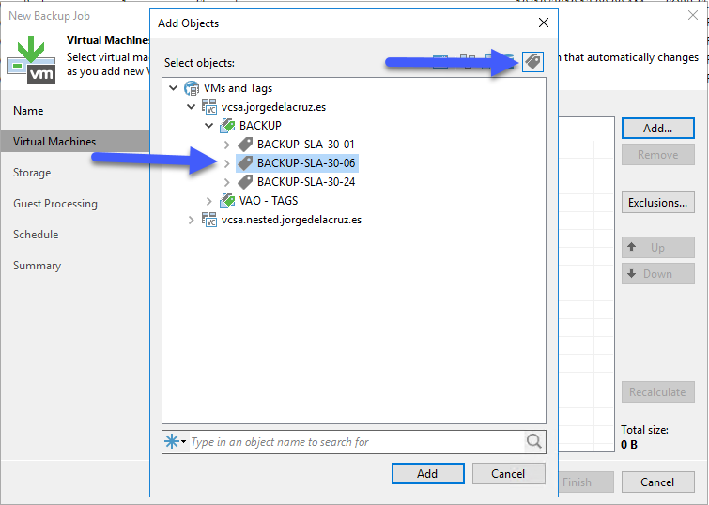The image size is (709, 505).
Task: Select BACKUP-SLA-30-24 label
Action: (x=306, y=182)
